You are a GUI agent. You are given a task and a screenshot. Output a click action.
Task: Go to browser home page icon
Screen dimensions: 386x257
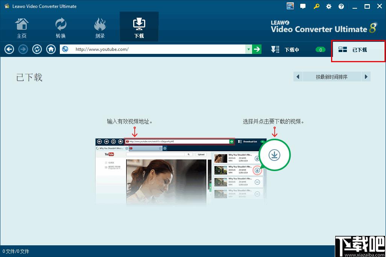click(x=51, y=49)
